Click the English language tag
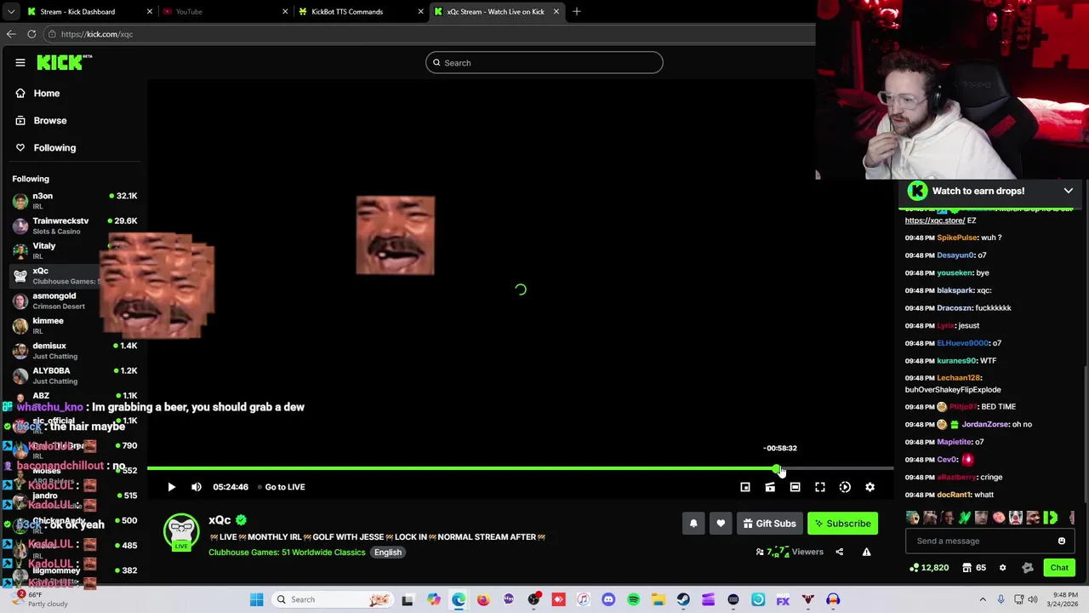Screen dimensions: 1089x613 coord(387,552)
